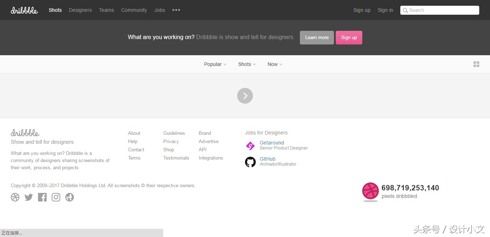Open the Jobs menu item
The image size is (490, 237).
tap(160, 10)
